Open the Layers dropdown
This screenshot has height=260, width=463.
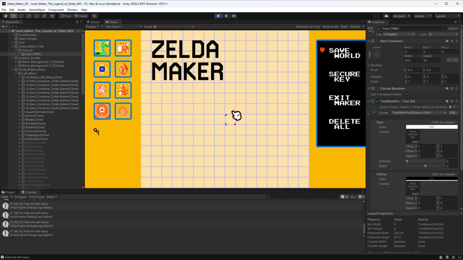point(422,16)
